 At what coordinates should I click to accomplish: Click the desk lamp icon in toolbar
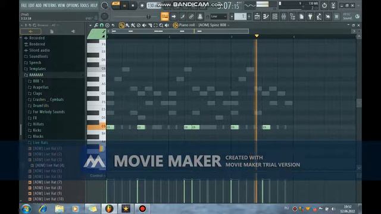point(319,17)
